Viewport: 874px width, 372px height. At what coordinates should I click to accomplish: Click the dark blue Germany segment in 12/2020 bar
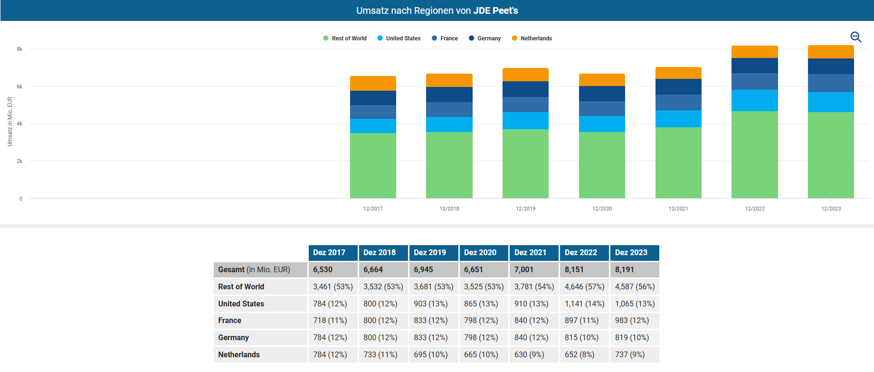coord(602,94)
